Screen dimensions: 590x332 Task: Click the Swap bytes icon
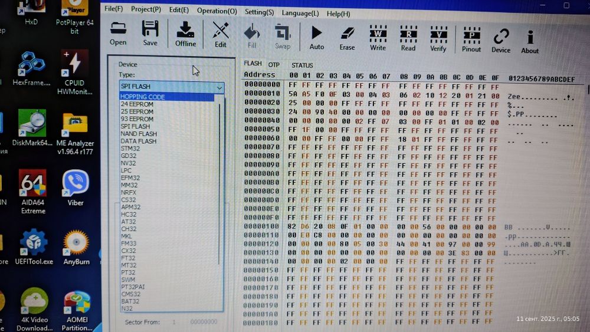[x=282, y=37]
